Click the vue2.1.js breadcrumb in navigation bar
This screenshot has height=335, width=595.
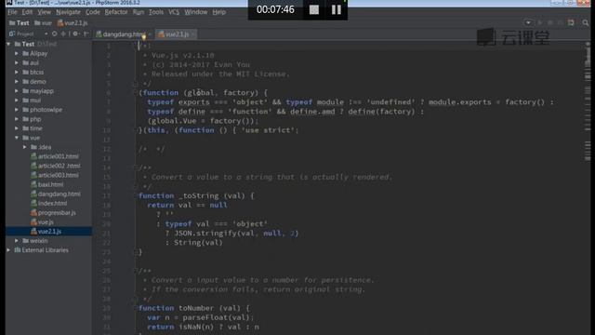(73, 22)
